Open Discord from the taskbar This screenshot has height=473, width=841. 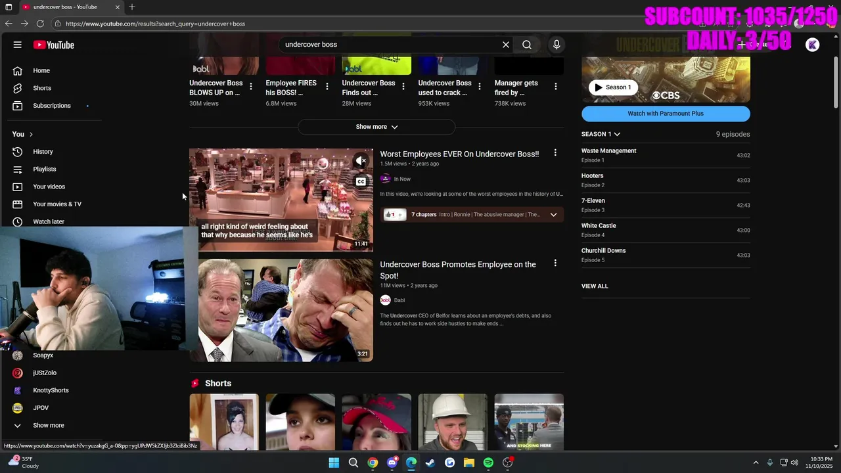coord(392,462)
